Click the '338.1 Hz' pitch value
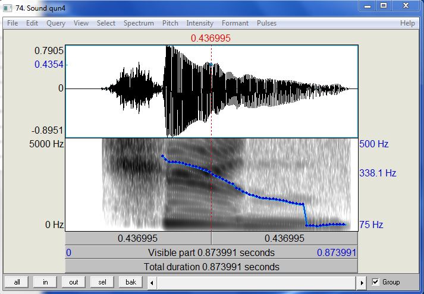This screenshot has height=294, width=424. (378, 173)
